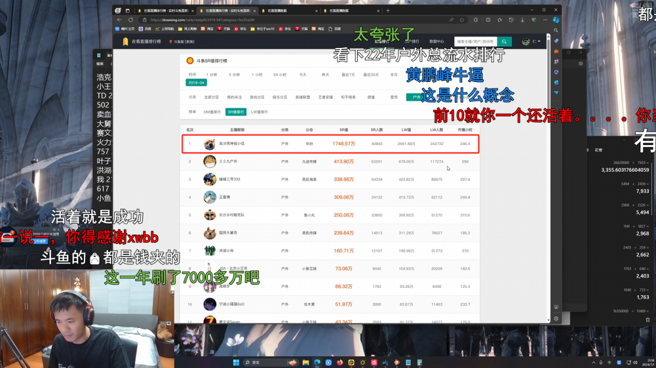Click the browser address bar URL
Screen dimensions: 656x368
pos(202,19)
